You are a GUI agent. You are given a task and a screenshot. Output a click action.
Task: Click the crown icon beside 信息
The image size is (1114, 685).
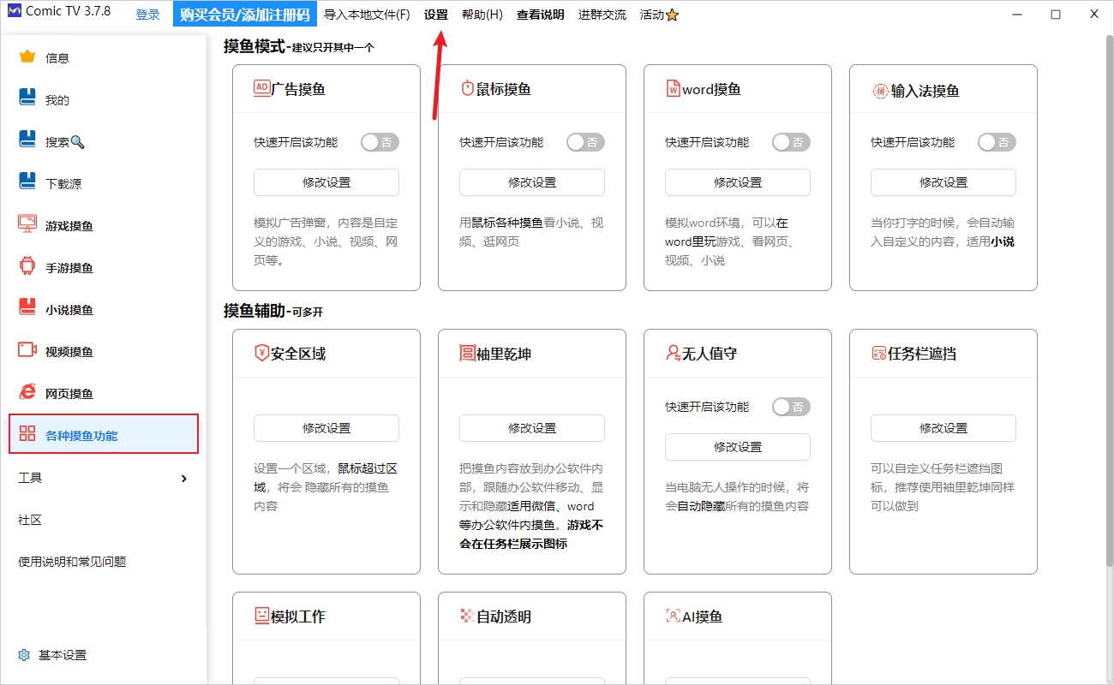coord(27,57)
